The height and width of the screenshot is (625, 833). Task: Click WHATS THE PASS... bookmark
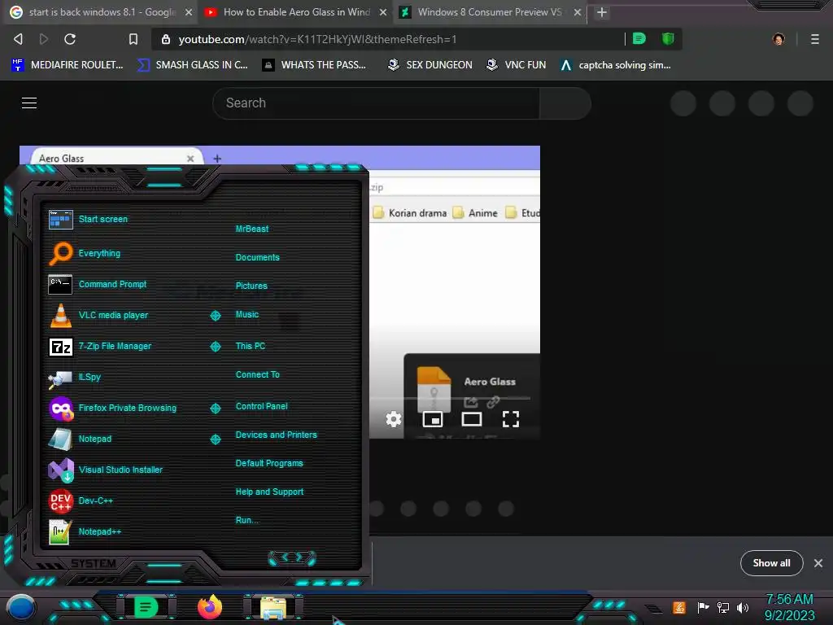coord(314,65)
